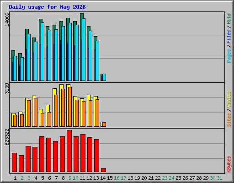The image size is (234, 183).
Task: Click the cyan Pages bar for day 11
Action: 84,49
